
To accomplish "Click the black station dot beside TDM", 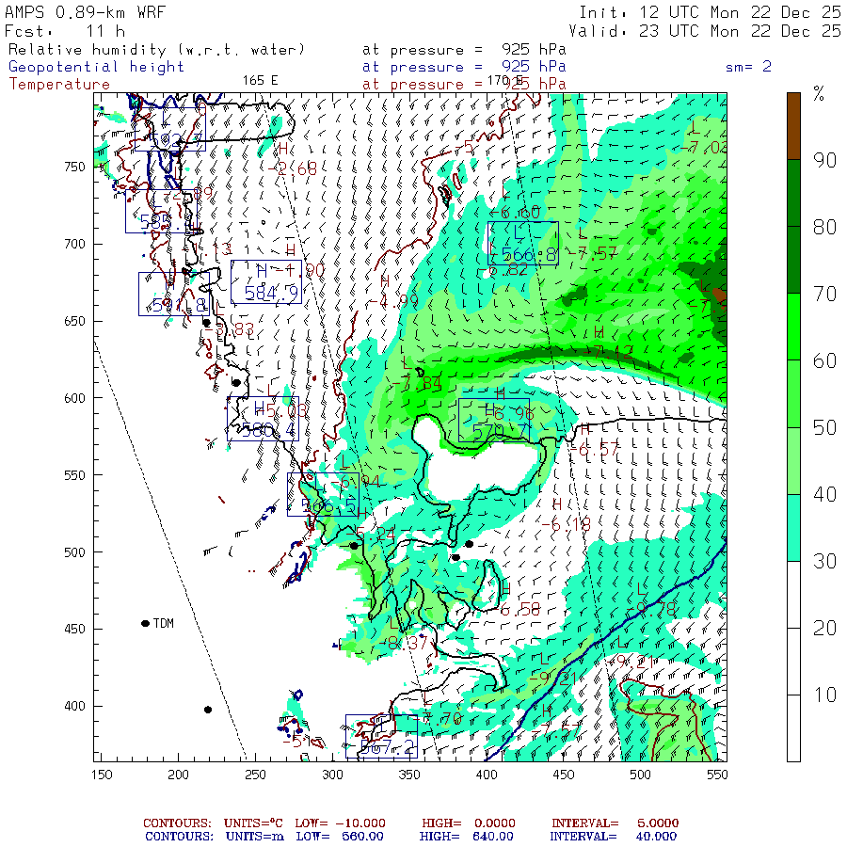I will coord(145,623).
